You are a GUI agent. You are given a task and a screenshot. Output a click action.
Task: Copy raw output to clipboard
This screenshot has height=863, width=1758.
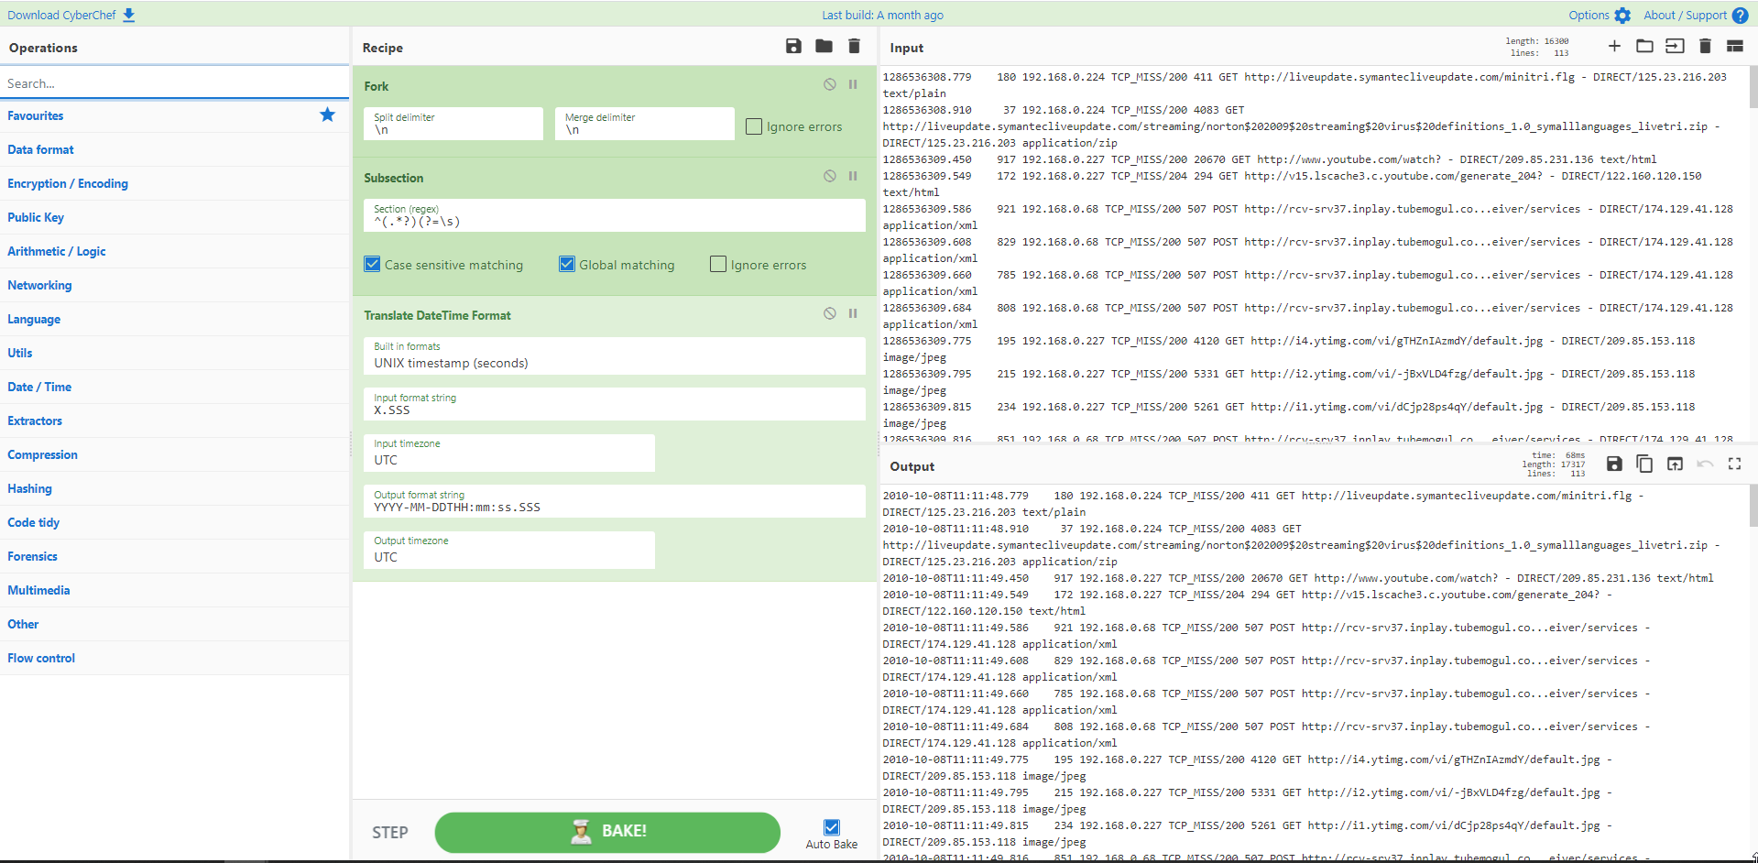tap(1644, 464)
